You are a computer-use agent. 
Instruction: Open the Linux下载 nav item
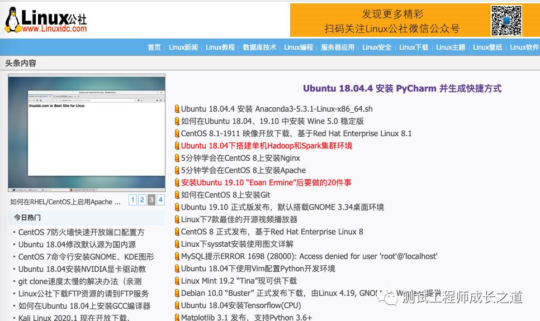[x=414, y=47]
